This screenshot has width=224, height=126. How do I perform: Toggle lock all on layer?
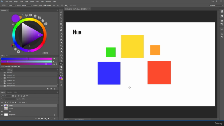pos(15,102)
